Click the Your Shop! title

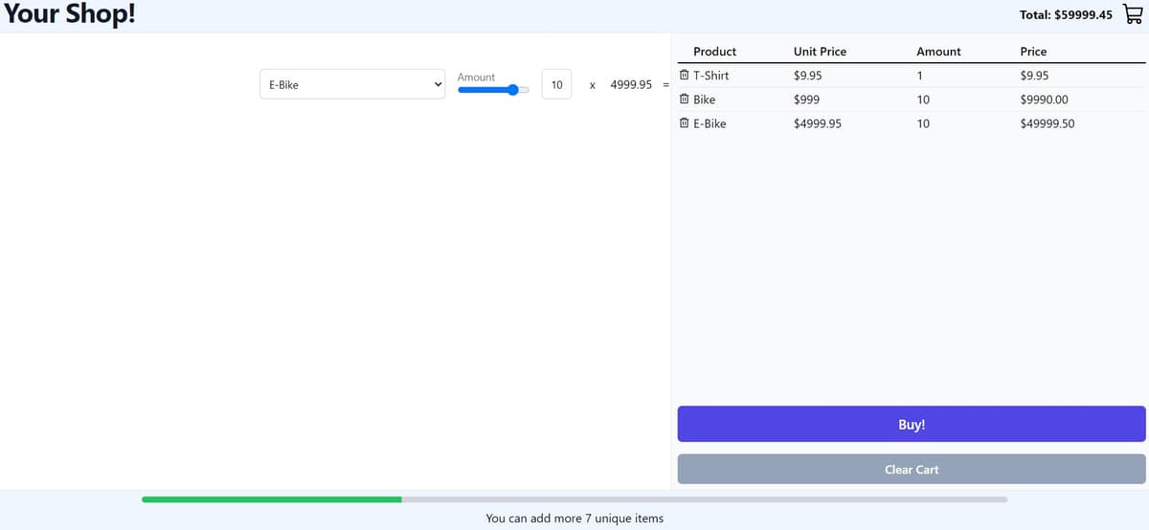tap(69, 16)
